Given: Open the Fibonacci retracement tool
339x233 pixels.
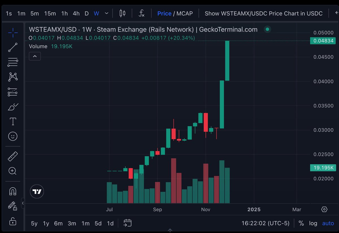Looking at the screenshot, I should 13,62.
